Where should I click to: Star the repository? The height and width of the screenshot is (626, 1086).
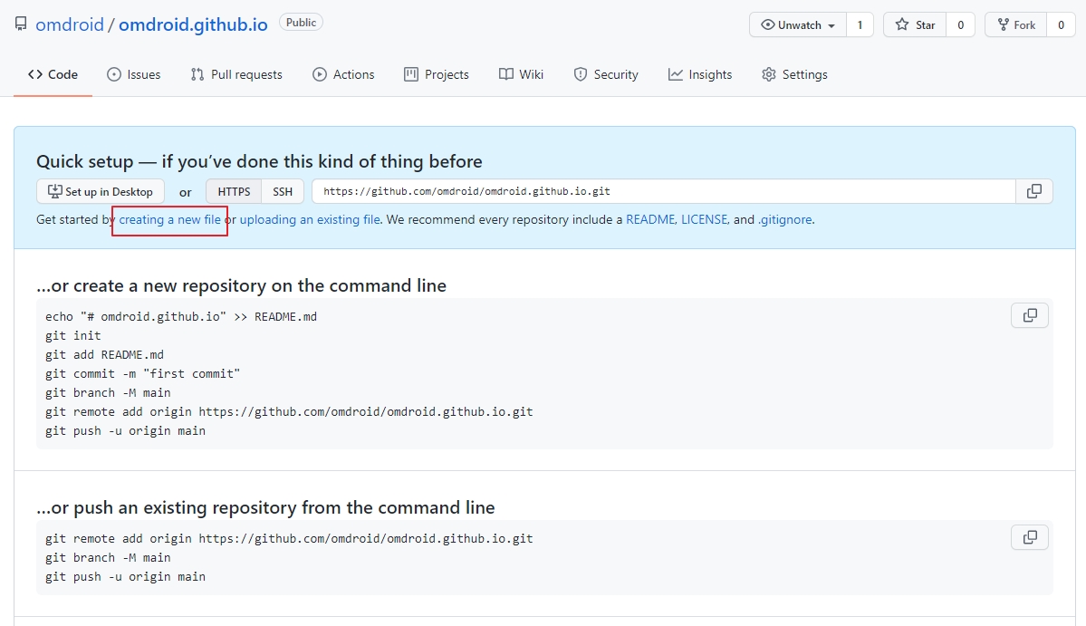pyautogui.click(x=915, y=25)
